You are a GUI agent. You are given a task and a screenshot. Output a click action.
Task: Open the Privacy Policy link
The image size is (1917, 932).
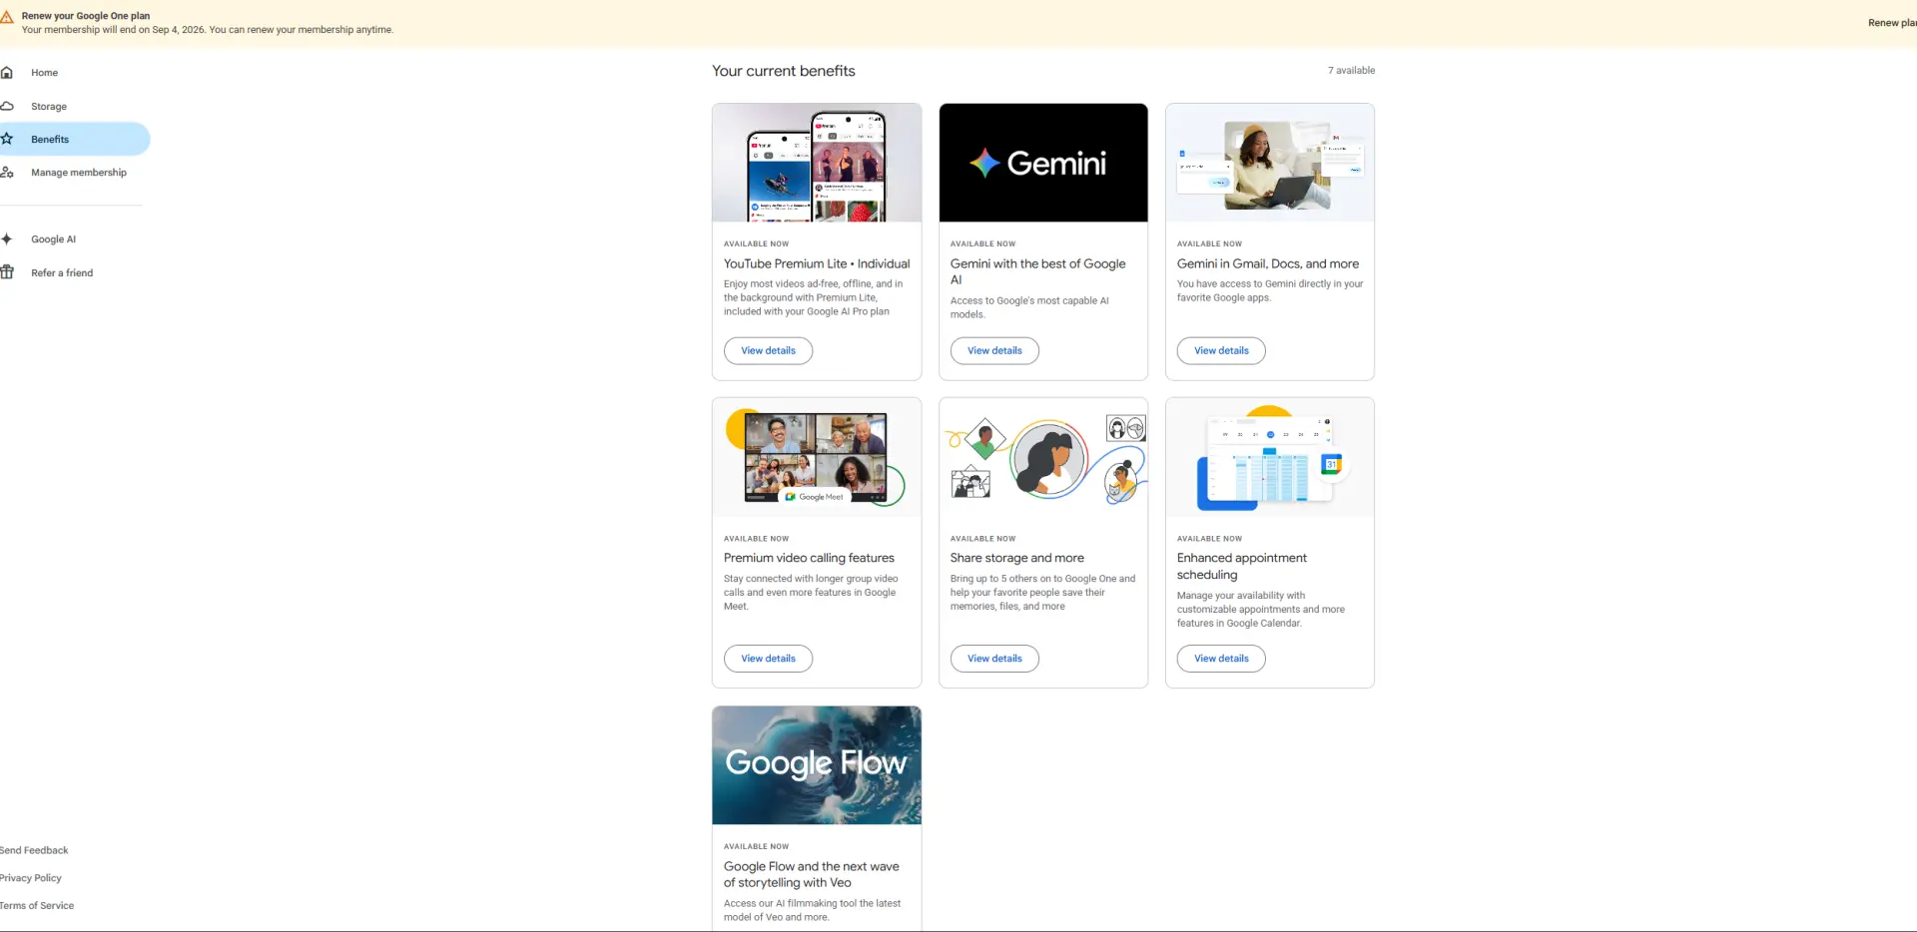click(31, 878)
